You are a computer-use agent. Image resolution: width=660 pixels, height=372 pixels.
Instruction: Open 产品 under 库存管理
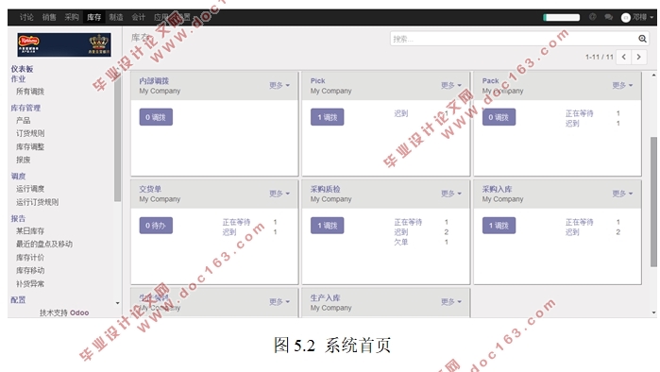click(x=24, y=120)
